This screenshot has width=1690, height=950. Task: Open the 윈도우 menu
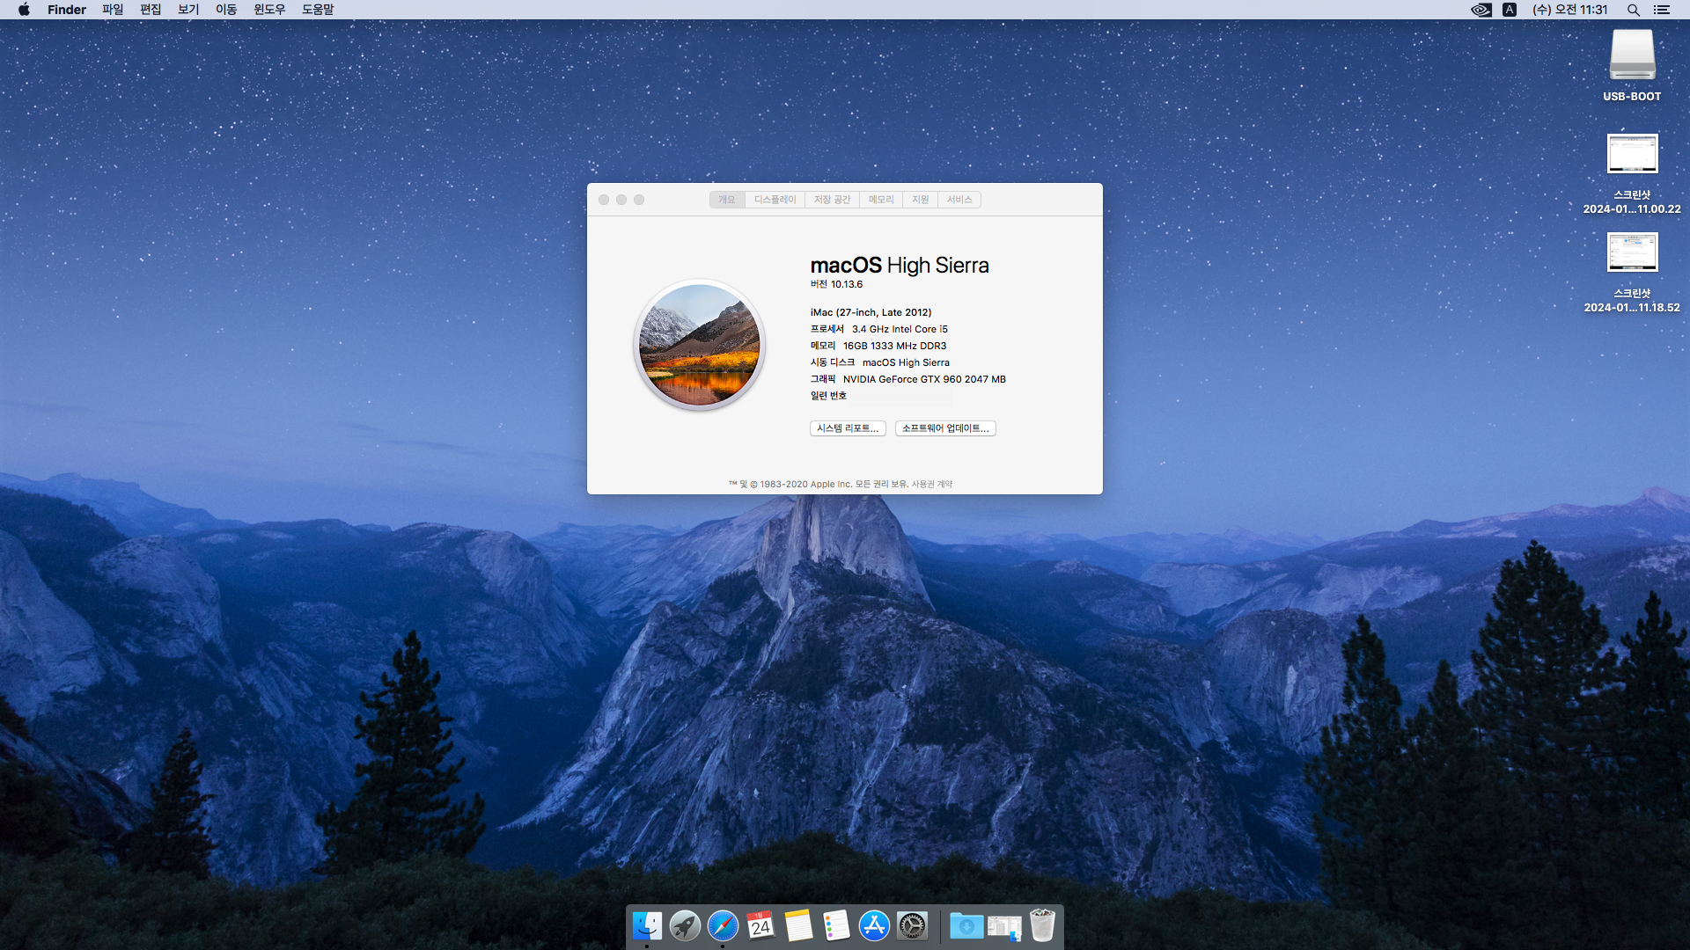coord(269,10)
